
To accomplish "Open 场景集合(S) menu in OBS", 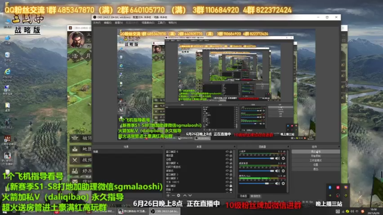I will pos(148,23).
